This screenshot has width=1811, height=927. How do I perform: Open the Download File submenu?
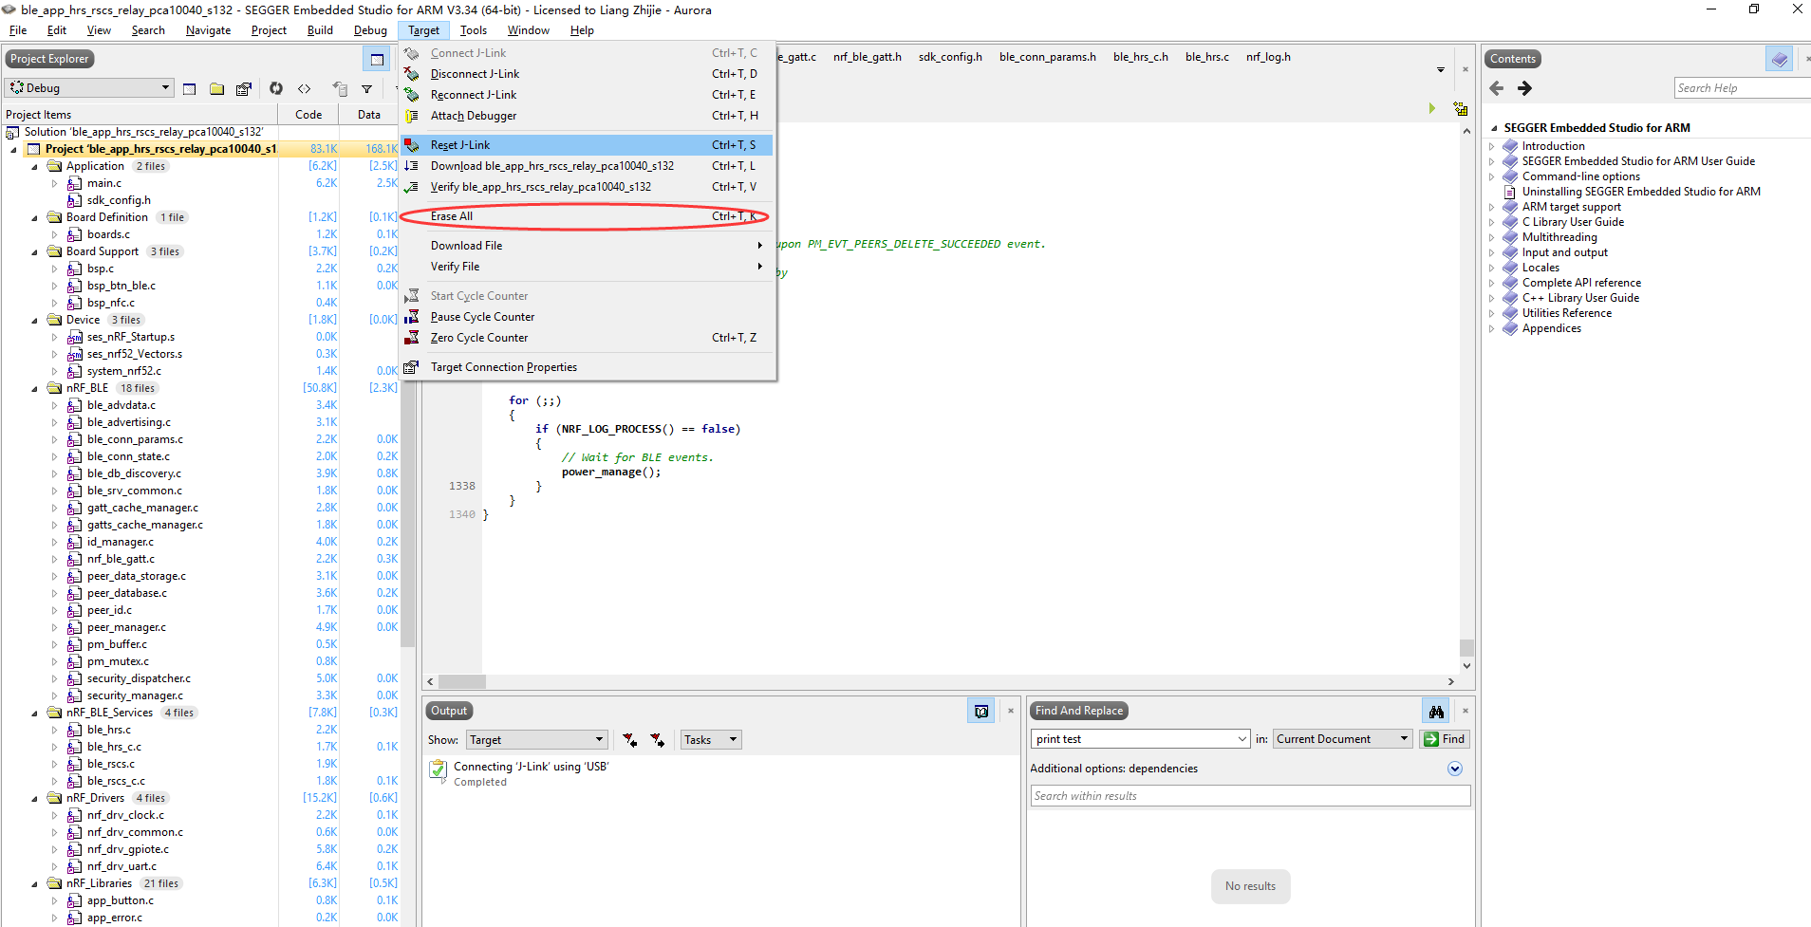[x=587, y=246]
